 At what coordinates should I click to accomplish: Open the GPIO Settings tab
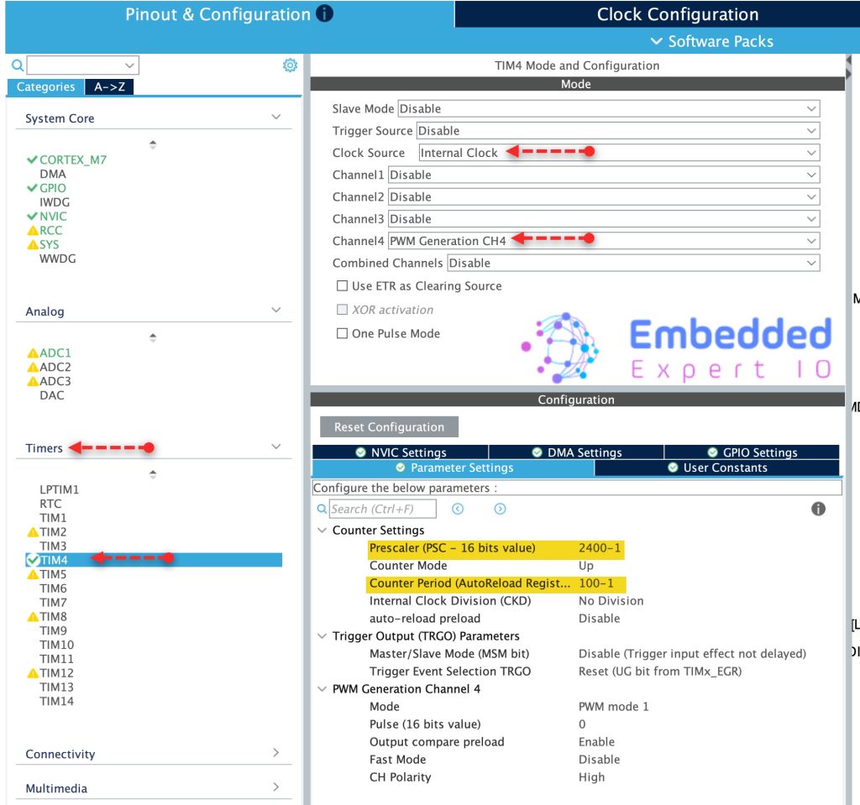pos(752,452)
